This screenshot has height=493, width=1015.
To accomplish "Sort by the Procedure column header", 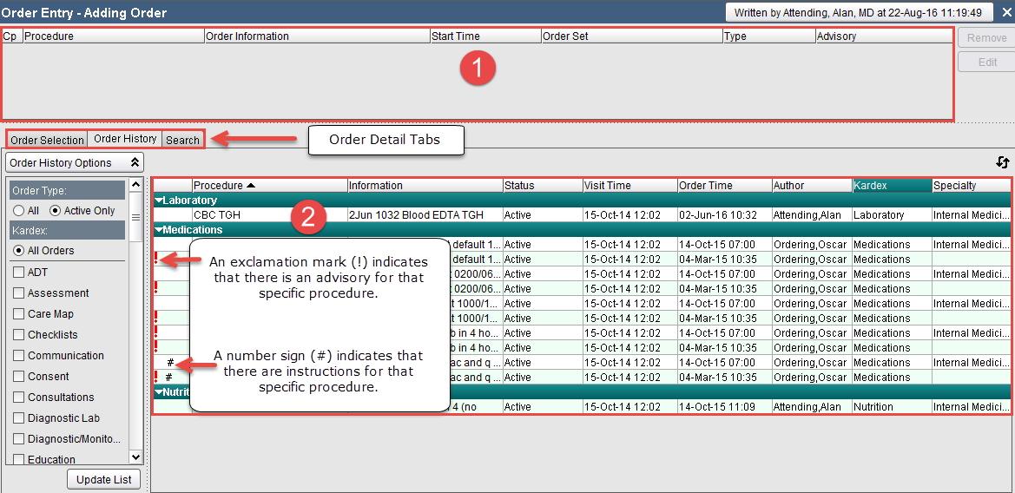I will click(x=270, y=186).
